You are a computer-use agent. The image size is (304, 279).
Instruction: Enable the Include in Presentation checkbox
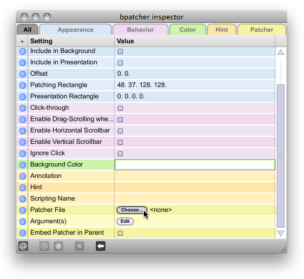point(120,63)
